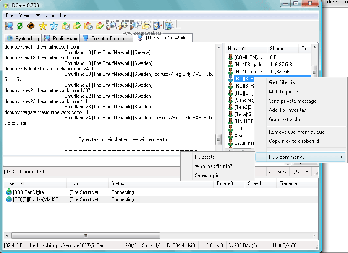The width and height of the screenshot is (348, 253).
Task: Open Favorite Hubs yellow star icon
Action: click(x=43, y=26)
